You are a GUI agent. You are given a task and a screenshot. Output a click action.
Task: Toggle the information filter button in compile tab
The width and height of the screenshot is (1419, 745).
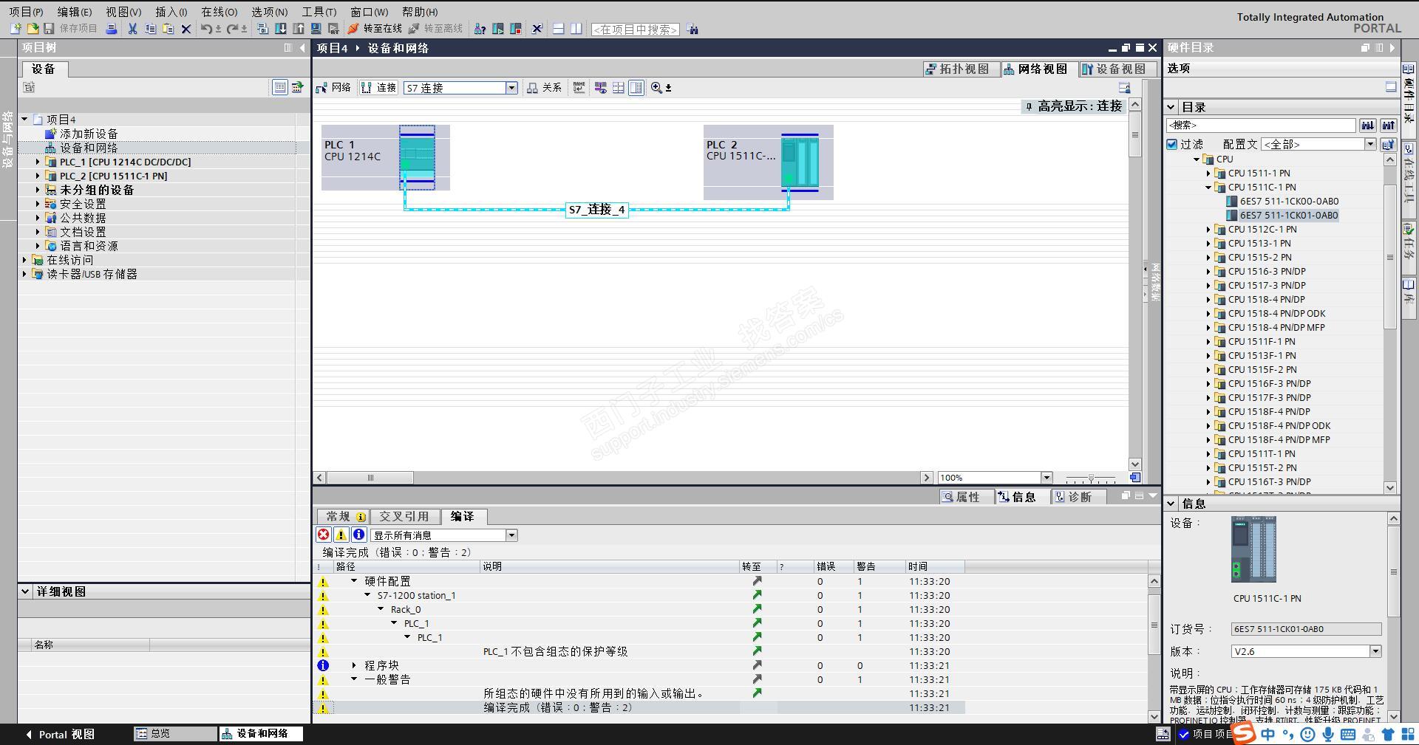pos(359,535)
